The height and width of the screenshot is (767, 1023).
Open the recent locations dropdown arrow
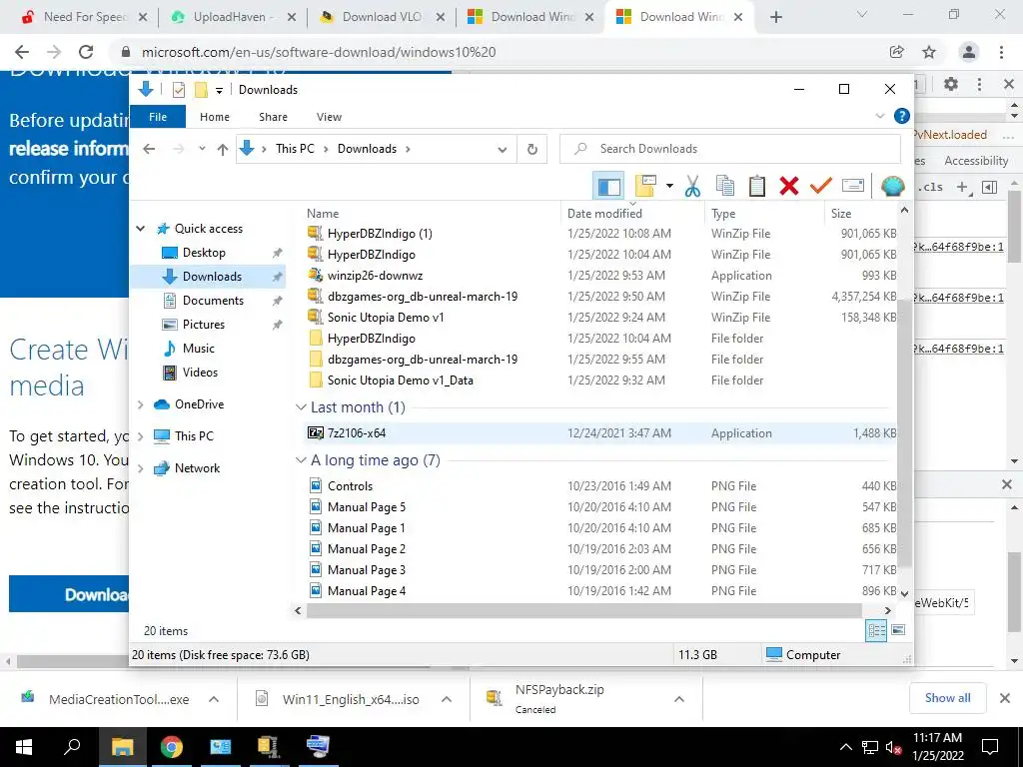tap(202, 149)
